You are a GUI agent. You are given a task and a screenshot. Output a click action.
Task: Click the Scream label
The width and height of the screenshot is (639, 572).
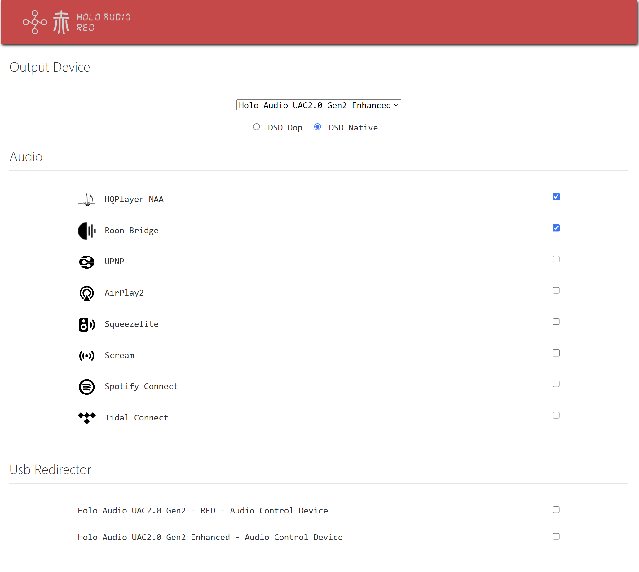pyautogui.click(x=119, y=355)
